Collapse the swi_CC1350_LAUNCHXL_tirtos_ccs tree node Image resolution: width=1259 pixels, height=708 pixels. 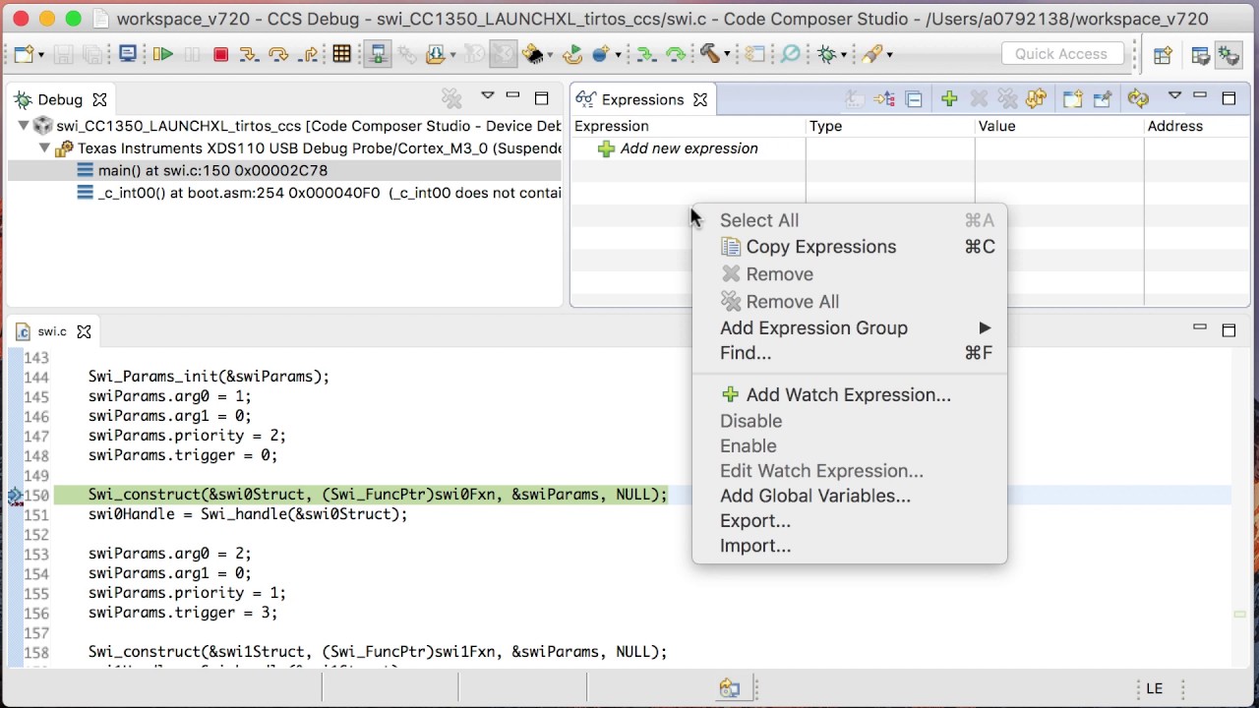point(24,126)
